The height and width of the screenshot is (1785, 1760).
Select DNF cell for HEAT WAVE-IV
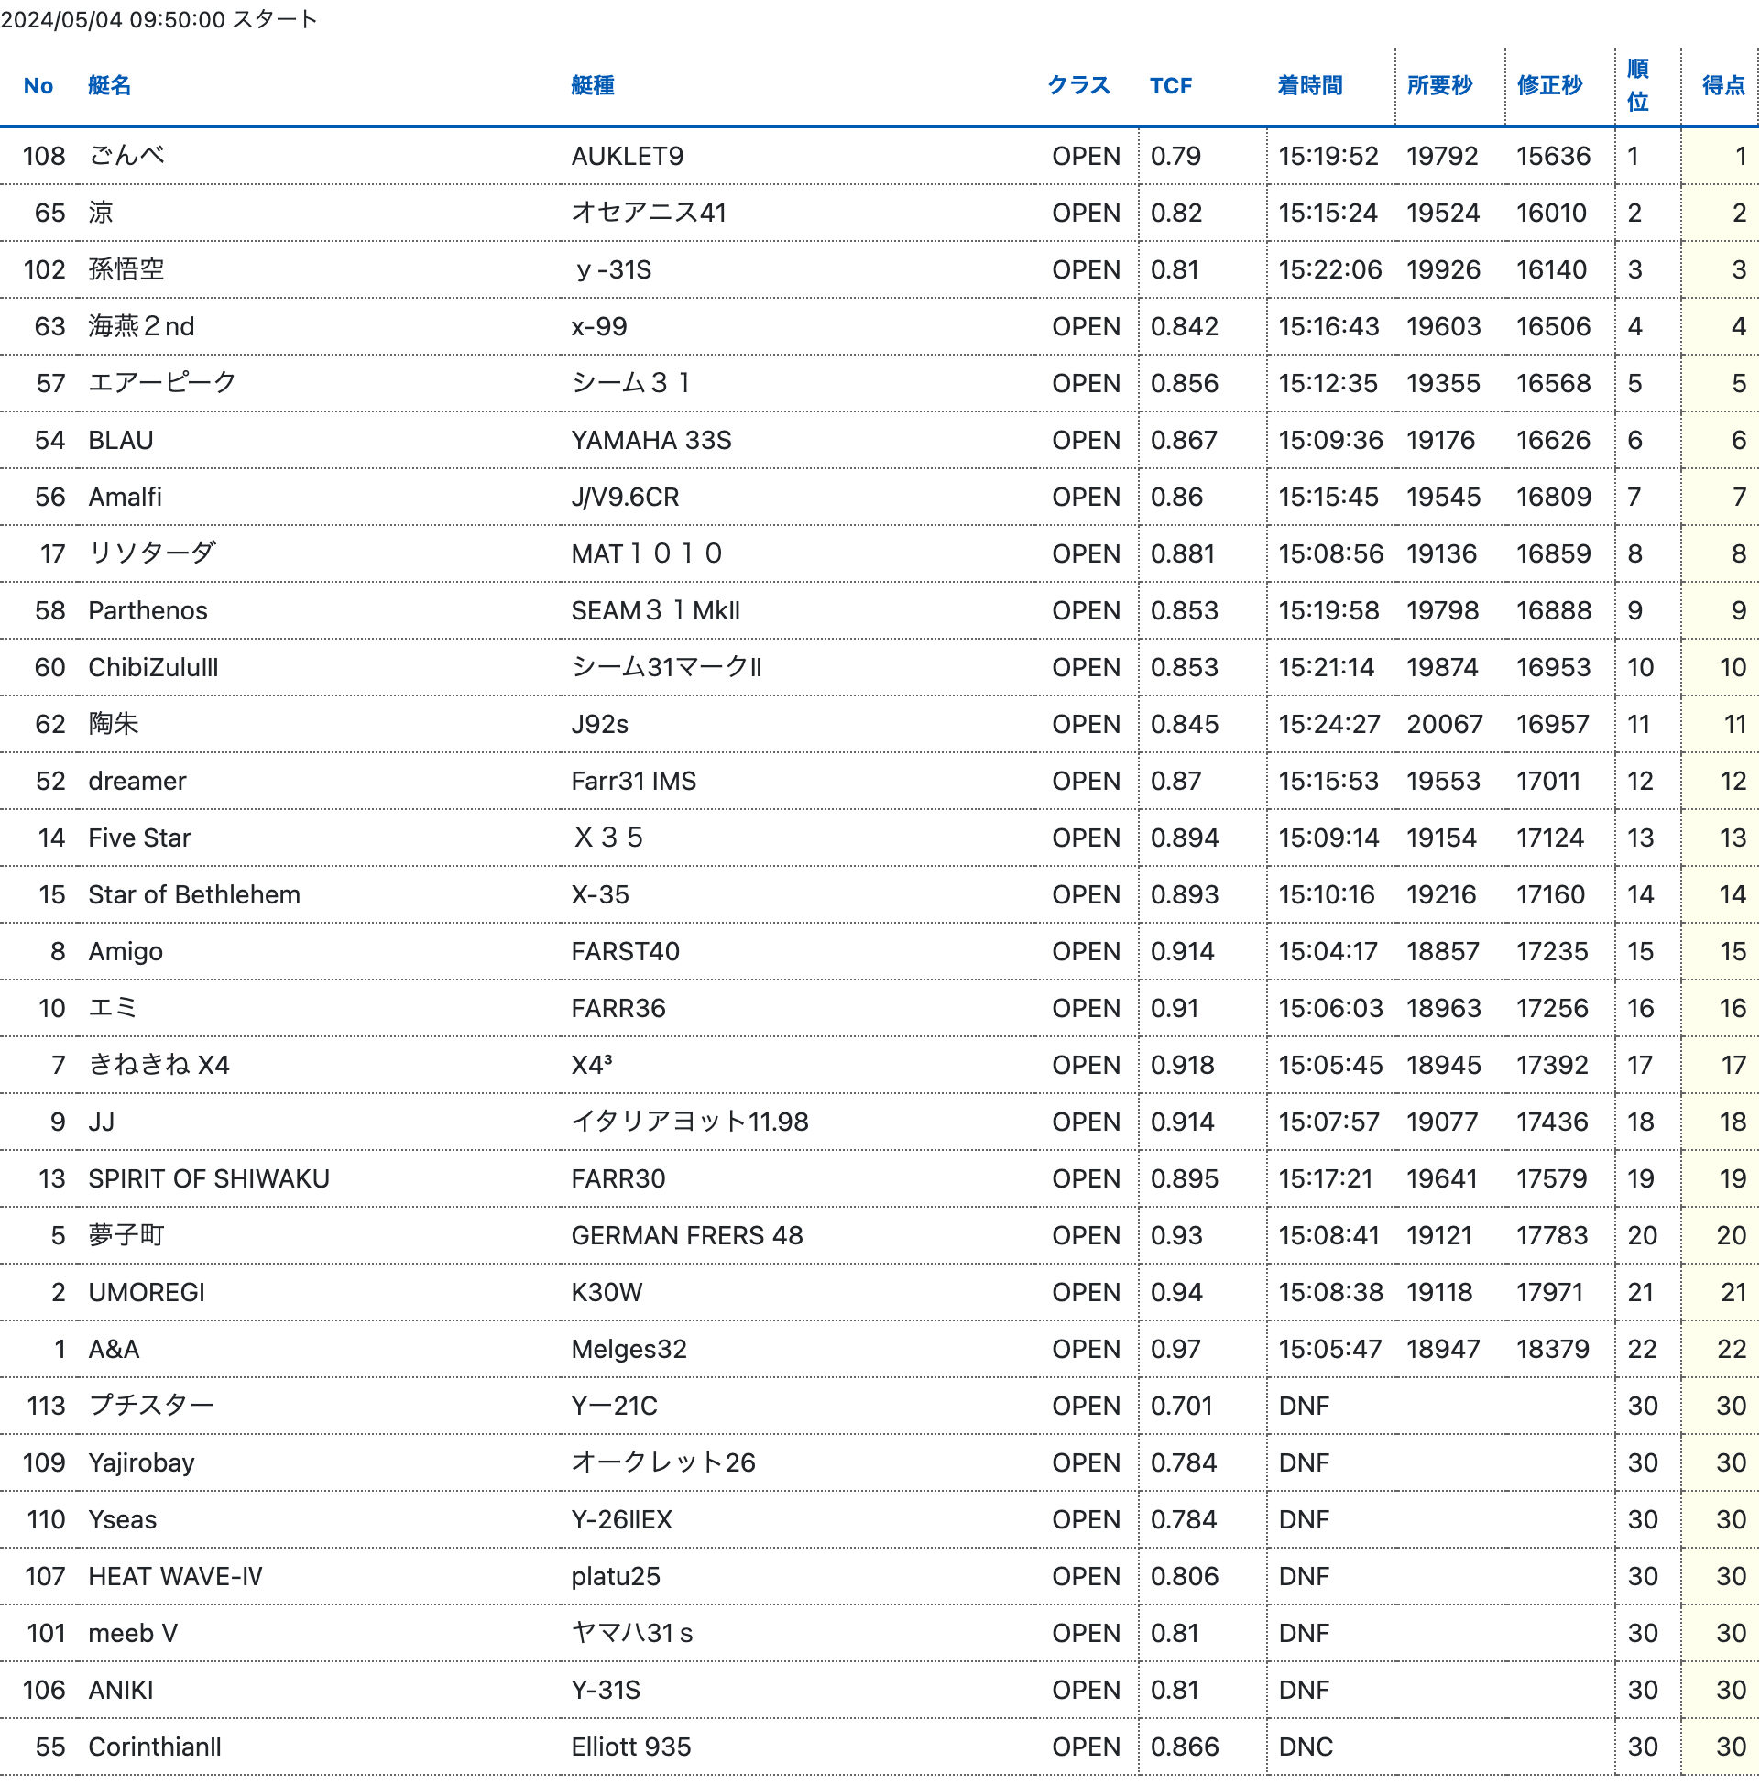(1303, 1576)
